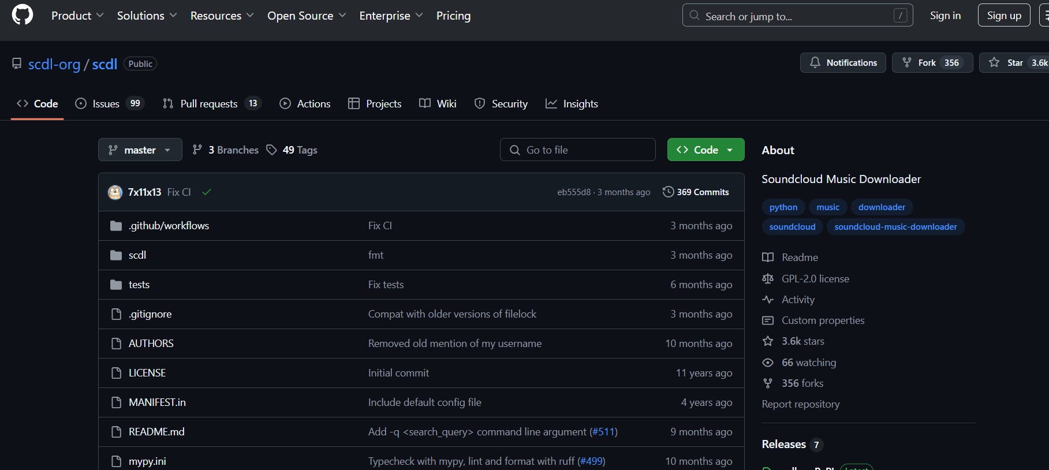Open the Wiki tab

click(x=438, y=104)
